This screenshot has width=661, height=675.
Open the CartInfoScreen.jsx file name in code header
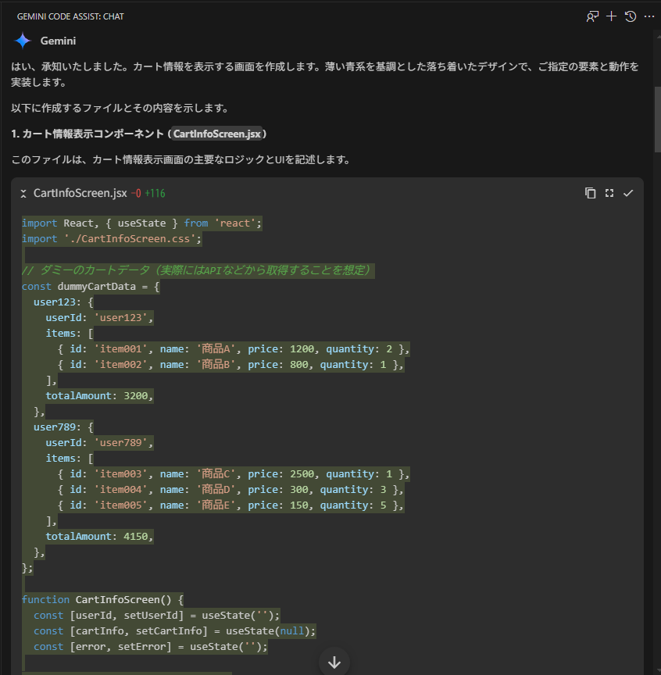click(80, 193)
